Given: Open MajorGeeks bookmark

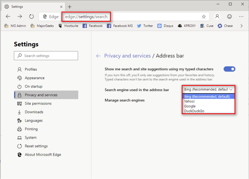Looking at the screenshot, I should [42, 26].
